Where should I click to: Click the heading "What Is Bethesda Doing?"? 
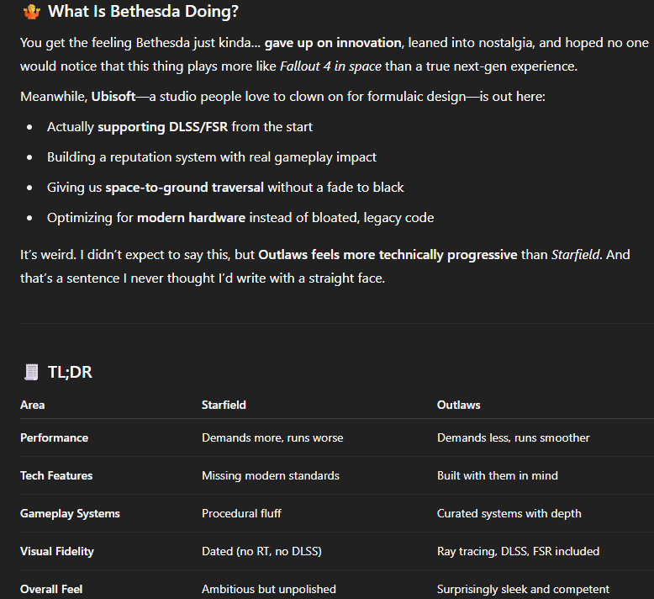pos(143,11)
